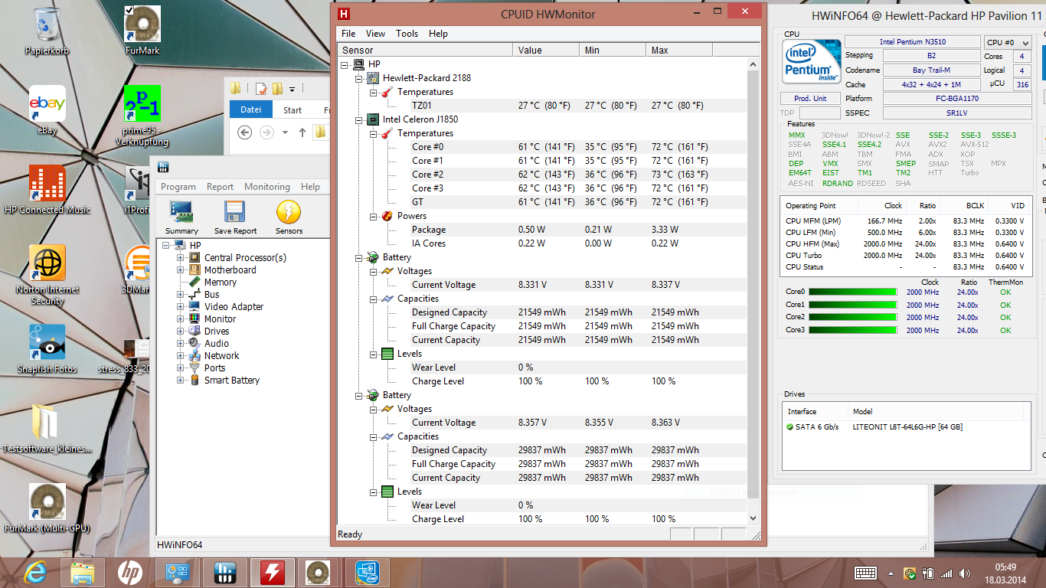The height and width of the screenshot is (588, 1046).
Task: Click the Sensor column header
Action: 425,50
